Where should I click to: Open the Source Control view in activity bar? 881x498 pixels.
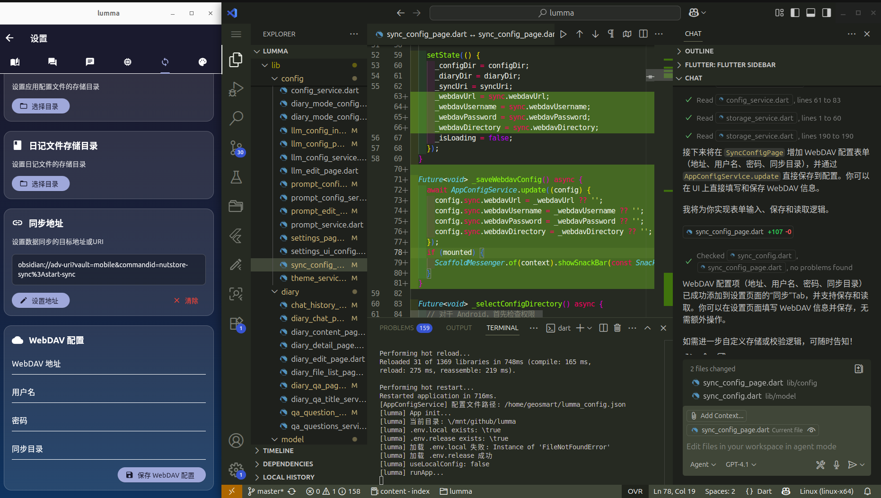click(x=236, y=148)
